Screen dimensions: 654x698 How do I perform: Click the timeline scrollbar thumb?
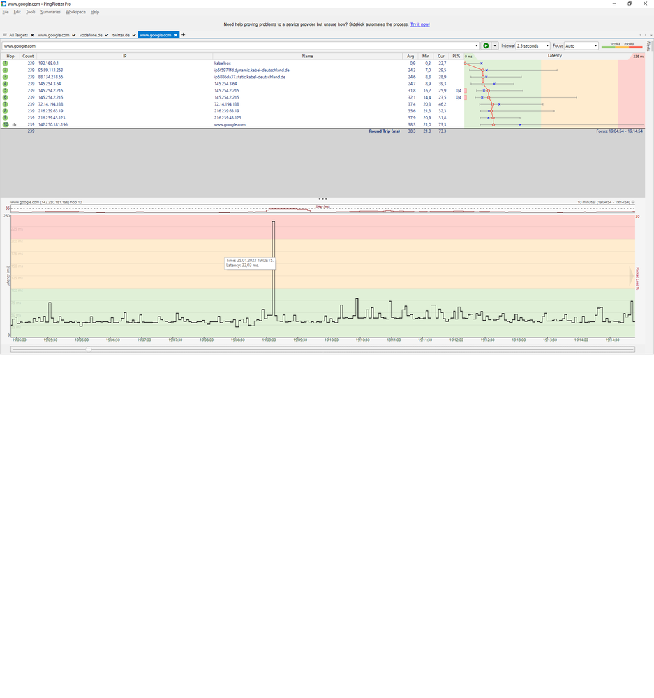89,349
